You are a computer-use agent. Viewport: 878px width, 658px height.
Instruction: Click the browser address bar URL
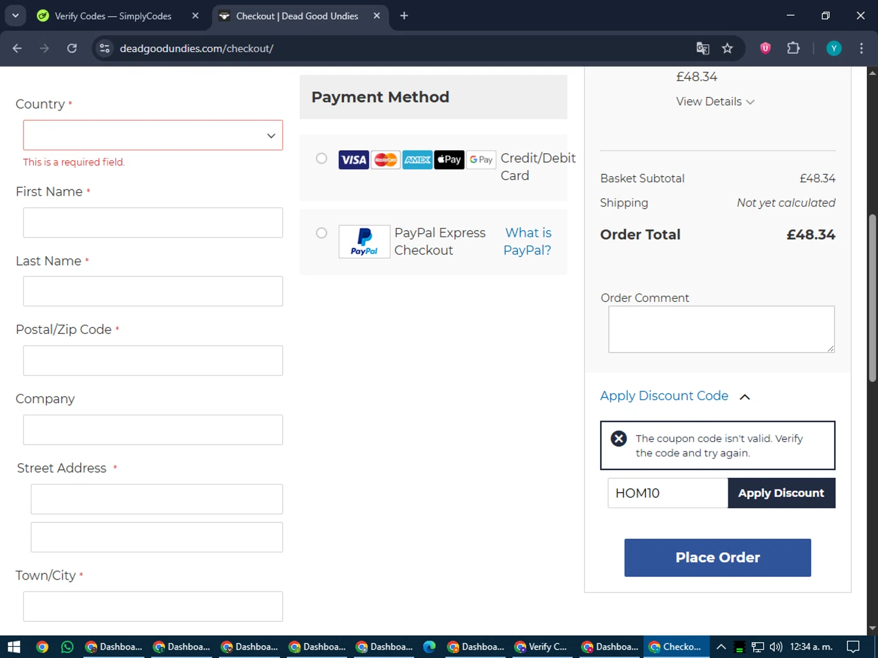click(x=196, y=49)
